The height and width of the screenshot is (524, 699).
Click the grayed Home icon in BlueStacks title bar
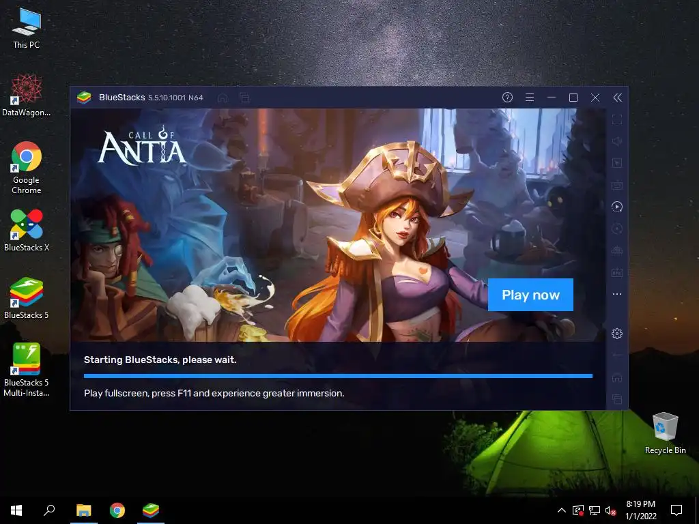[x=223, y=98]
